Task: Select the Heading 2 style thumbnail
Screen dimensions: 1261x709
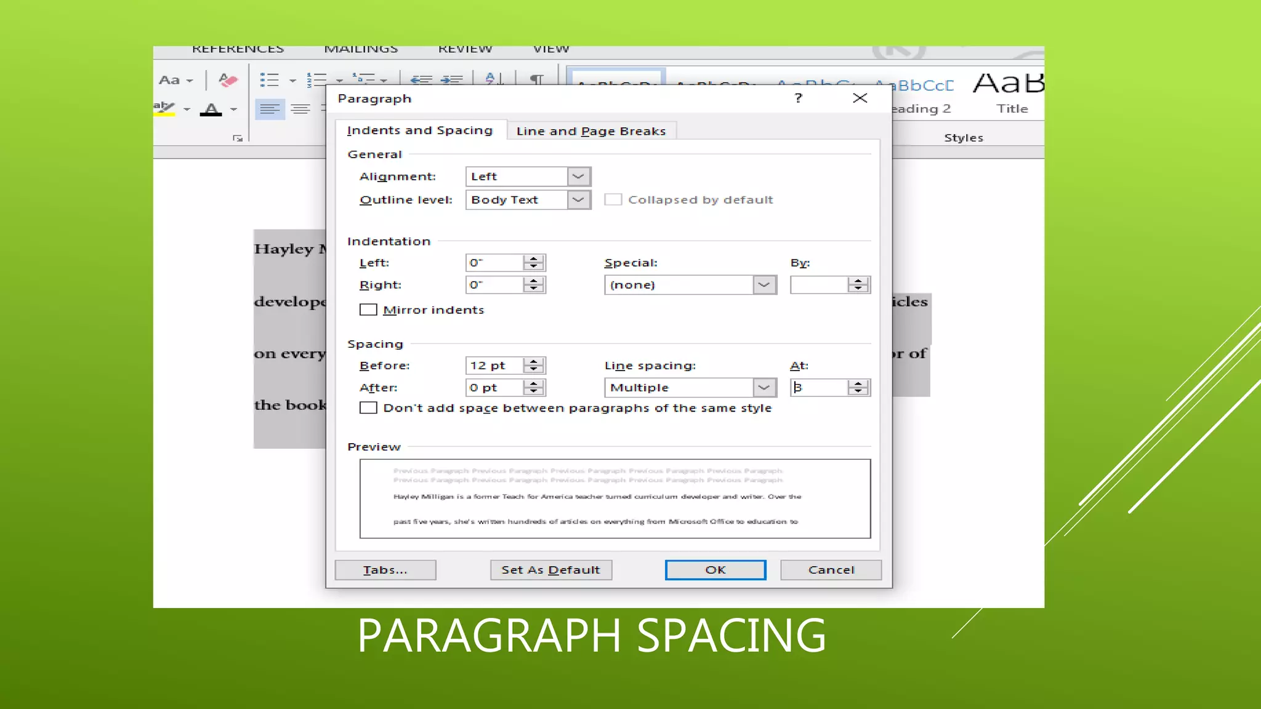Action: click(921, 95)
